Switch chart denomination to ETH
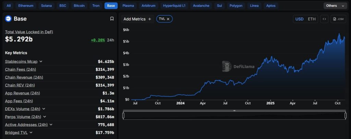 click(x=312, y=19)
